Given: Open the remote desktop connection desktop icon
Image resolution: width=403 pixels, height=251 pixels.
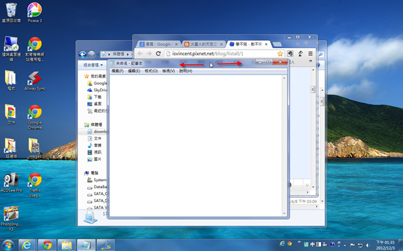Looking at the screenshot, I should coord(11,49).
